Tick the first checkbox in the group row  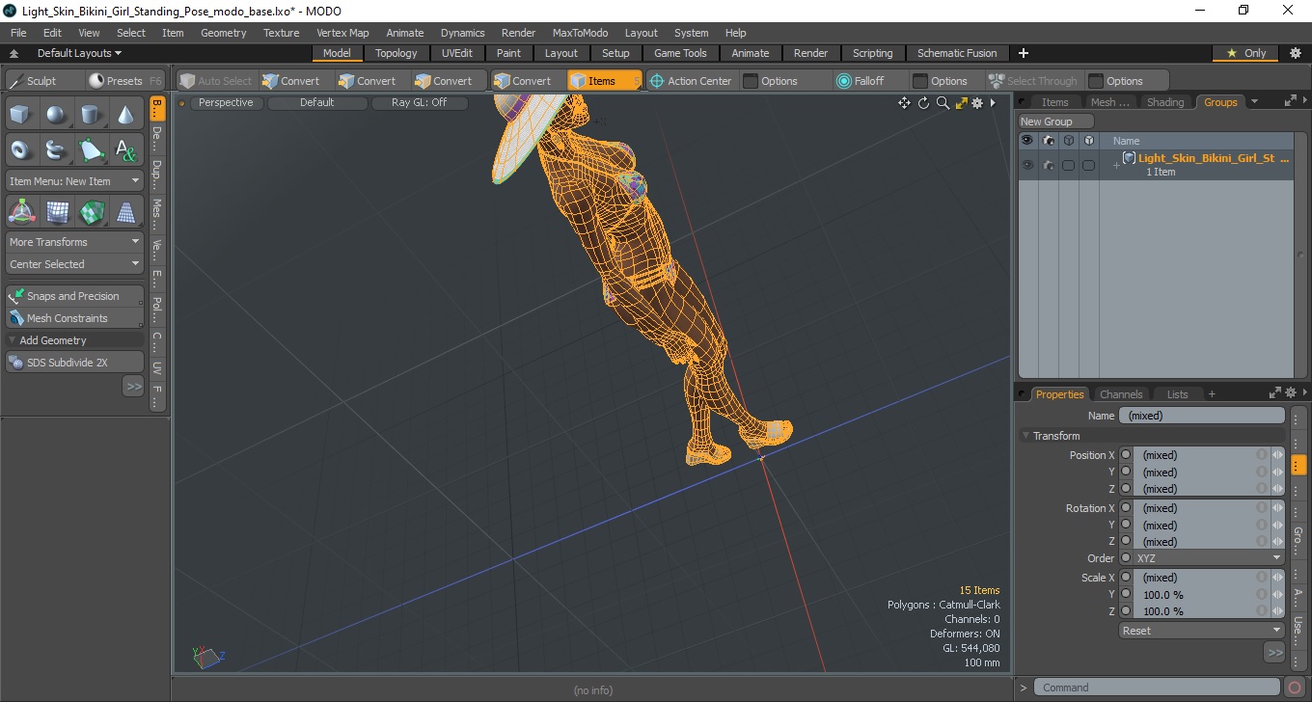pyautogui.click(x=1068, y=165)
